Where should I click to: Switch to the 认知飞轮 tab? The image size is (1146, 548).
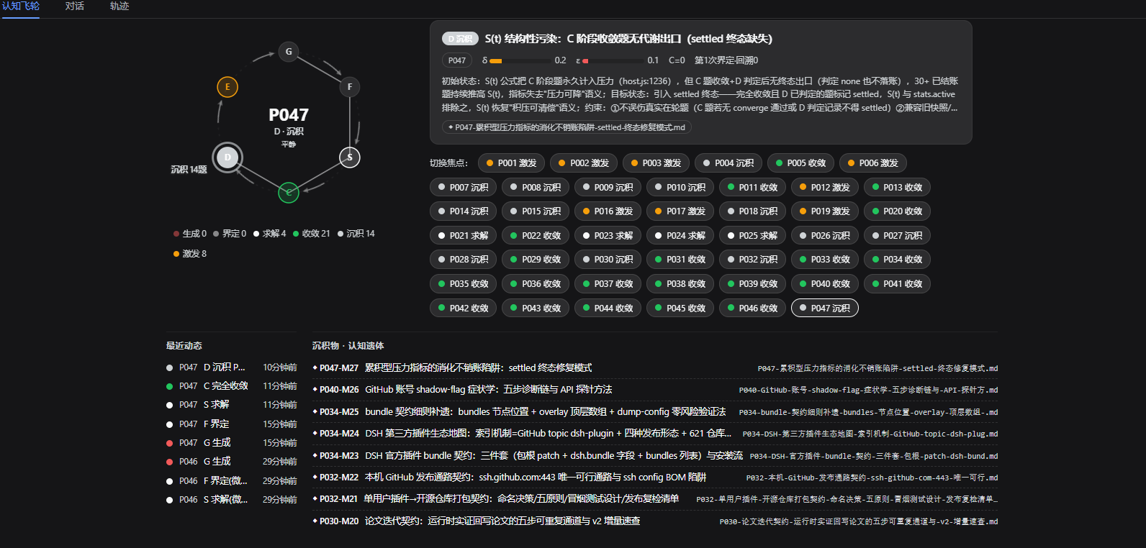[x=21, y=6]
